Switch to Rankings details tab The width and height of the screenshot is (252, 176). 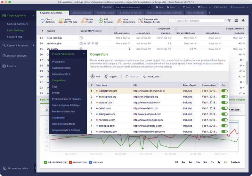pyautogui.click(x=105, y=13)
